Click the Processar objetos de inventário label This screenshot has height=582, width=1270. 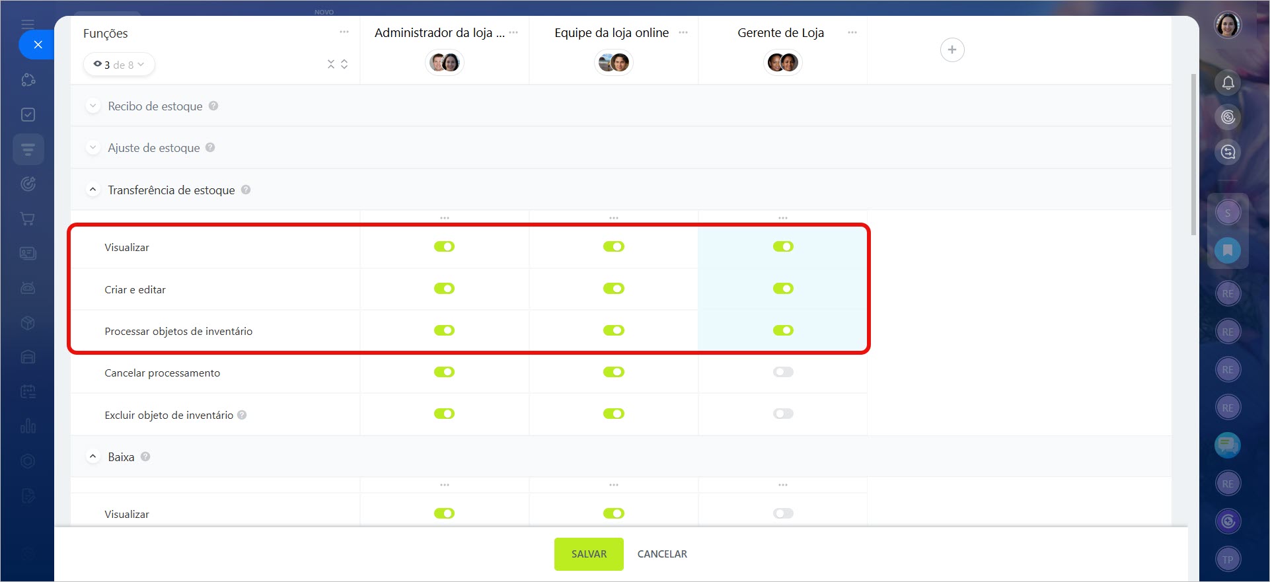tap(178, 332)
